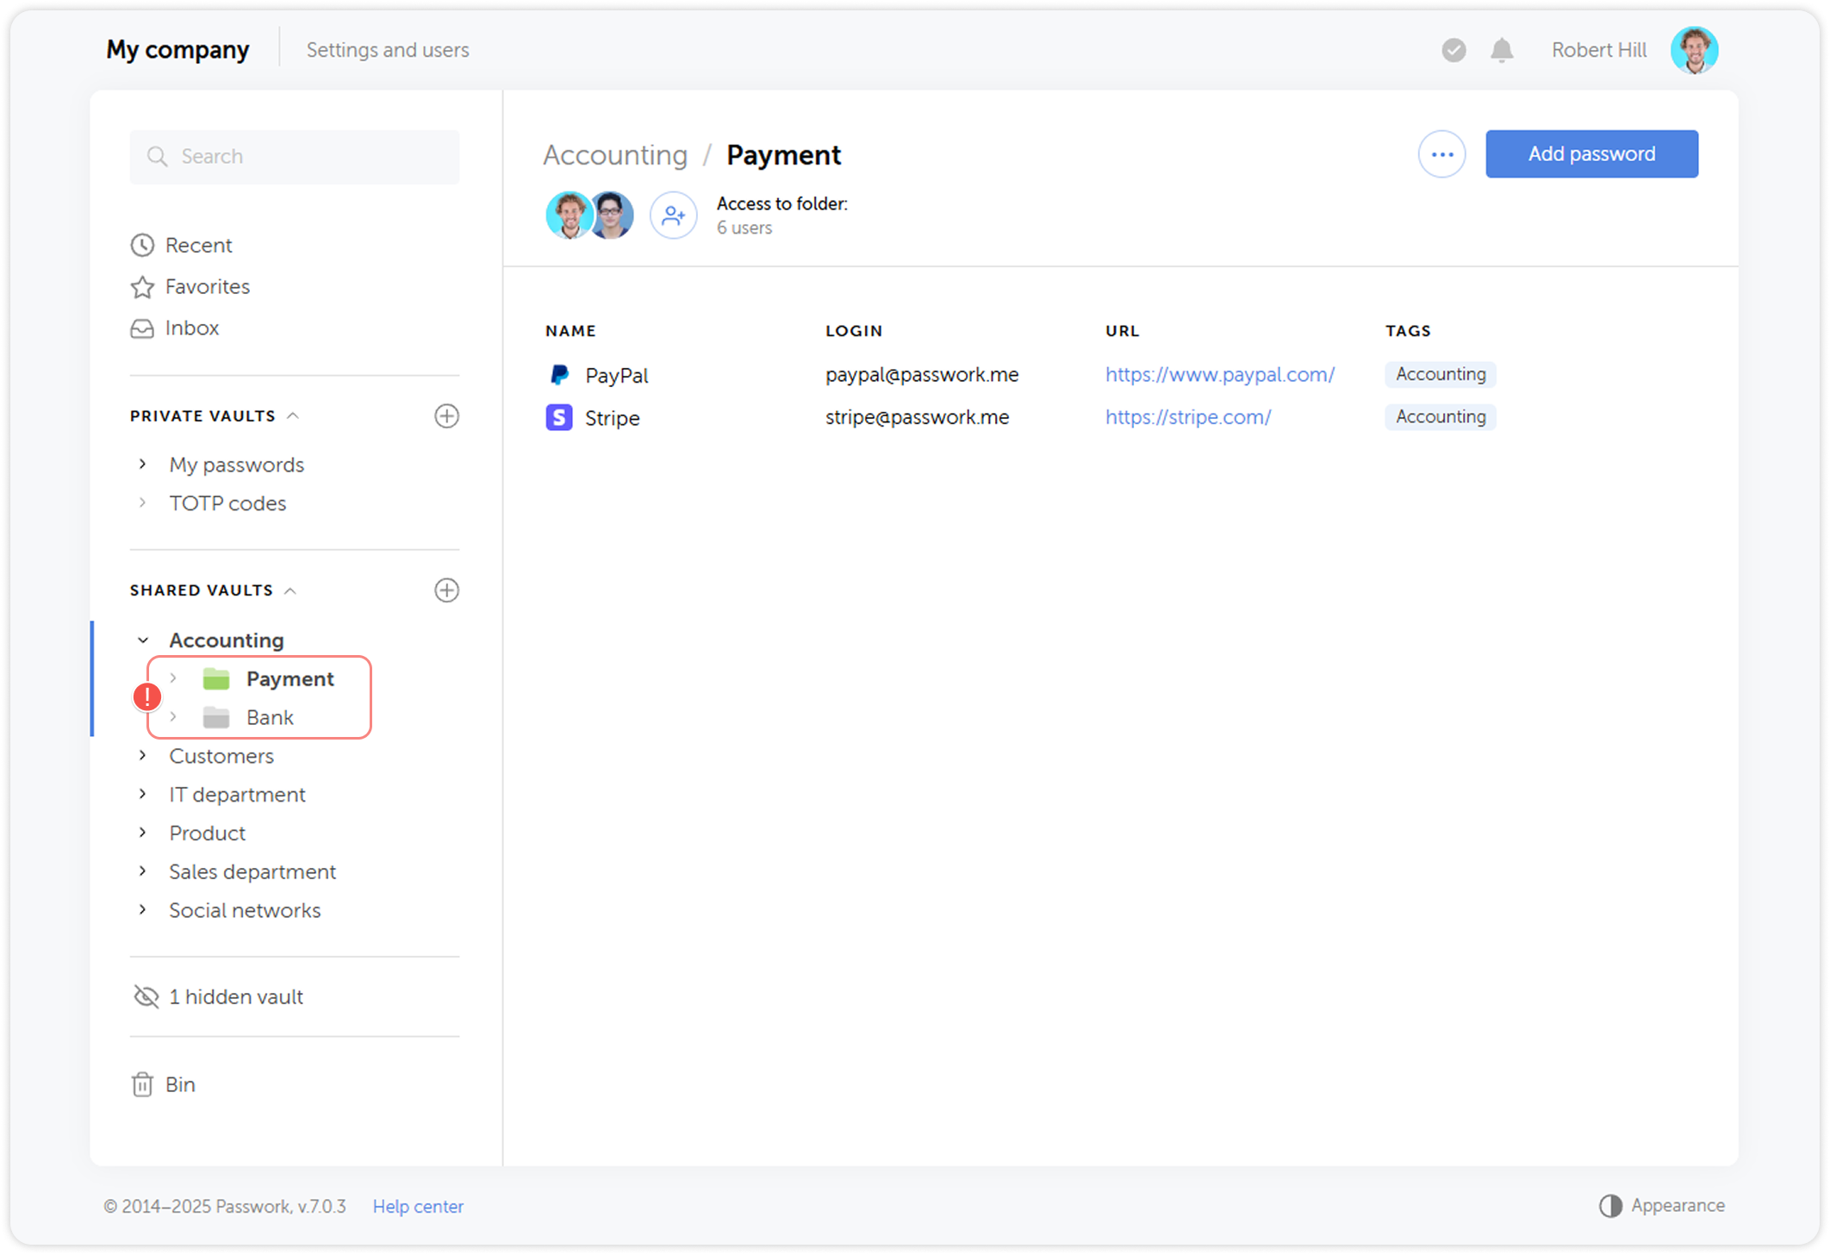Add a new shared vault with plus icon

[446, 590]
